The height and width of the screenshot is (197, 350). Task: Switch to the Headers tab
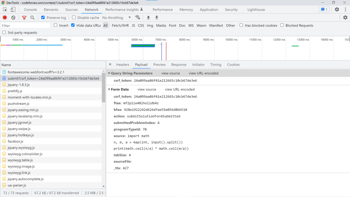pyautogui.click(x=123, y=65)
